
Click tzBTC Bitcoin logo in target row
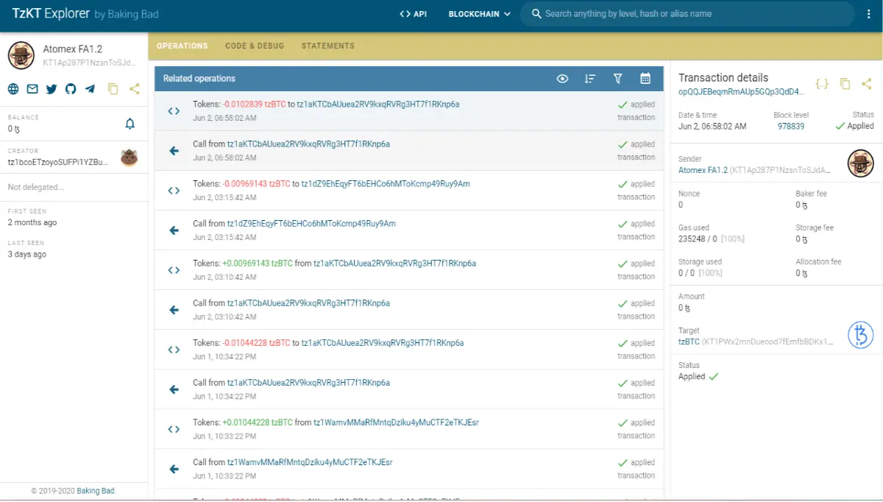click(860, 335)
